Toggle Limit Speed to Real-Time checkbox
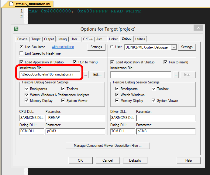Viewport: 210px width, 175px height. coord(21,53)
